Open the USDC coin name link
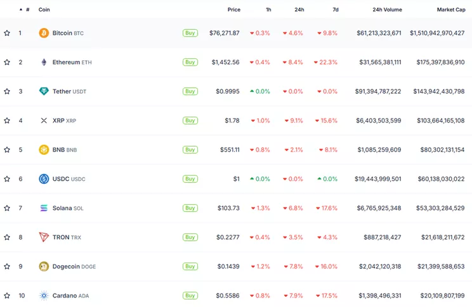 point(62,179)
